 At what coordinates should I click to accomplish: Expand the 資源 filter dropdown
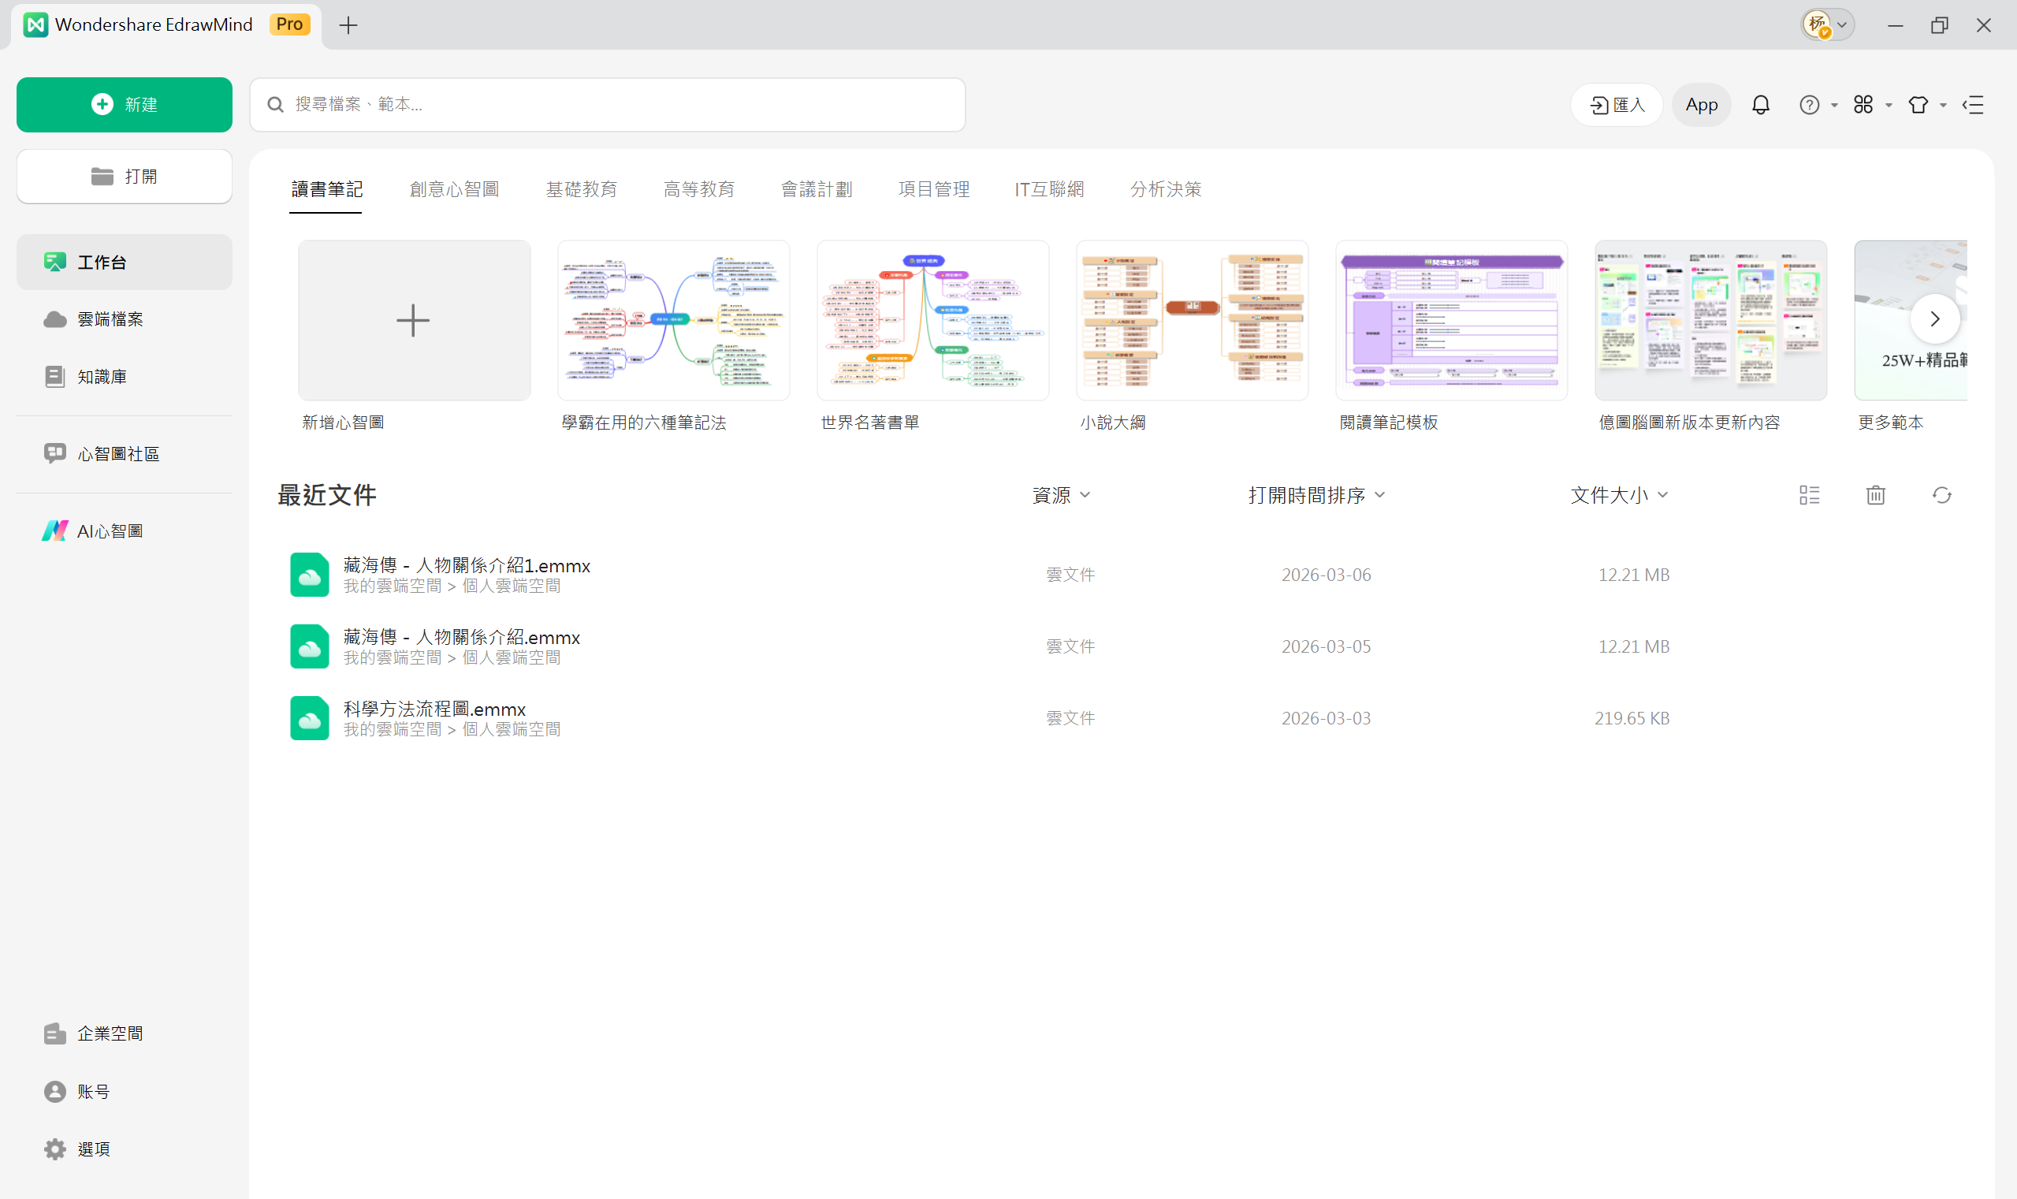(x=1061, y=494)
